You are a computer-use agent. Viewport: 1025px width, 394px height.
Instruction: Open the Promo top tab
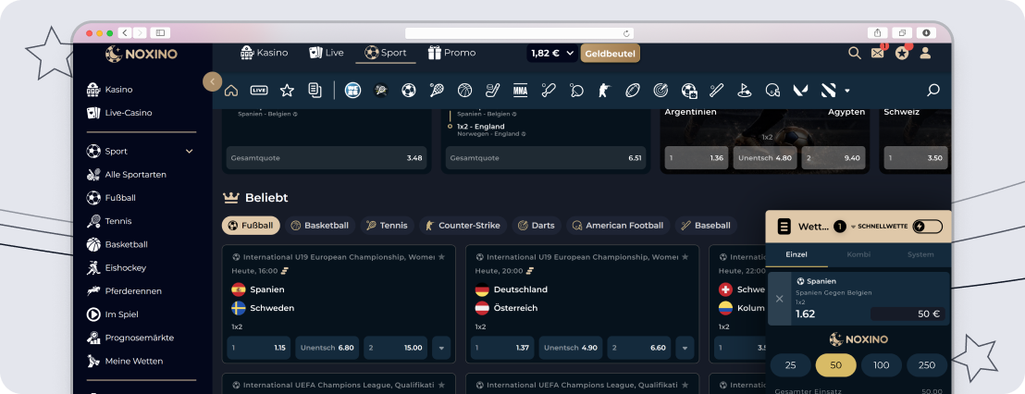(451, 53)
